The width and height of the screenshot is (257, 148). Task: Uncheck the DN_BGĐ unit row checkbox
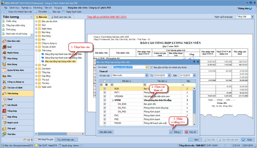(105, 104)
